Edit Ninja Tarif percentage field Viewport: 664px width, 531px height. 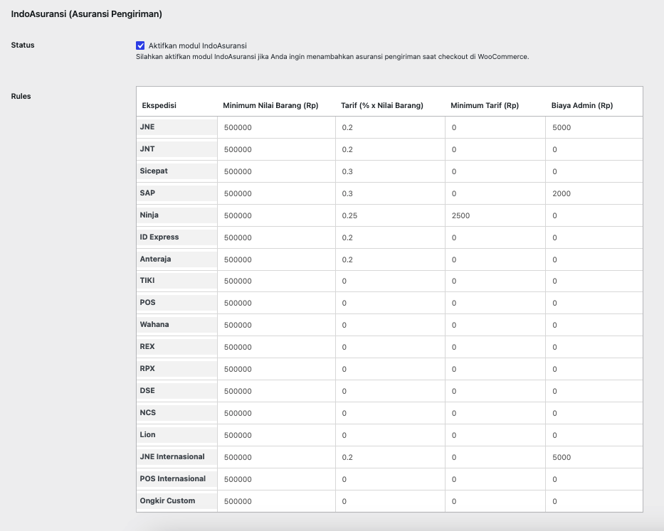(391, 215)
